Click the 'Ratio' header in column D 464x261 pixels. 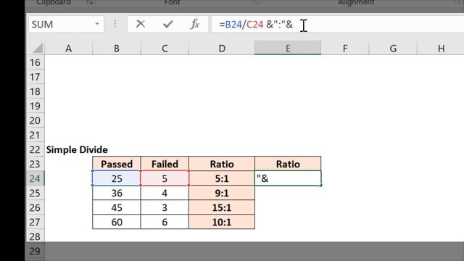[222, 164]
